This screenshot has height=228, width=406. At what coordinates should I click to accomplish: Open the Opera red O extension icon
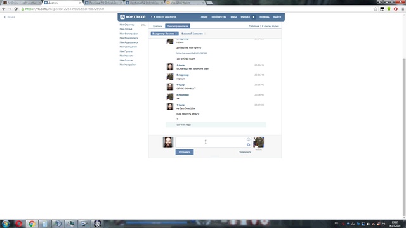396,9
